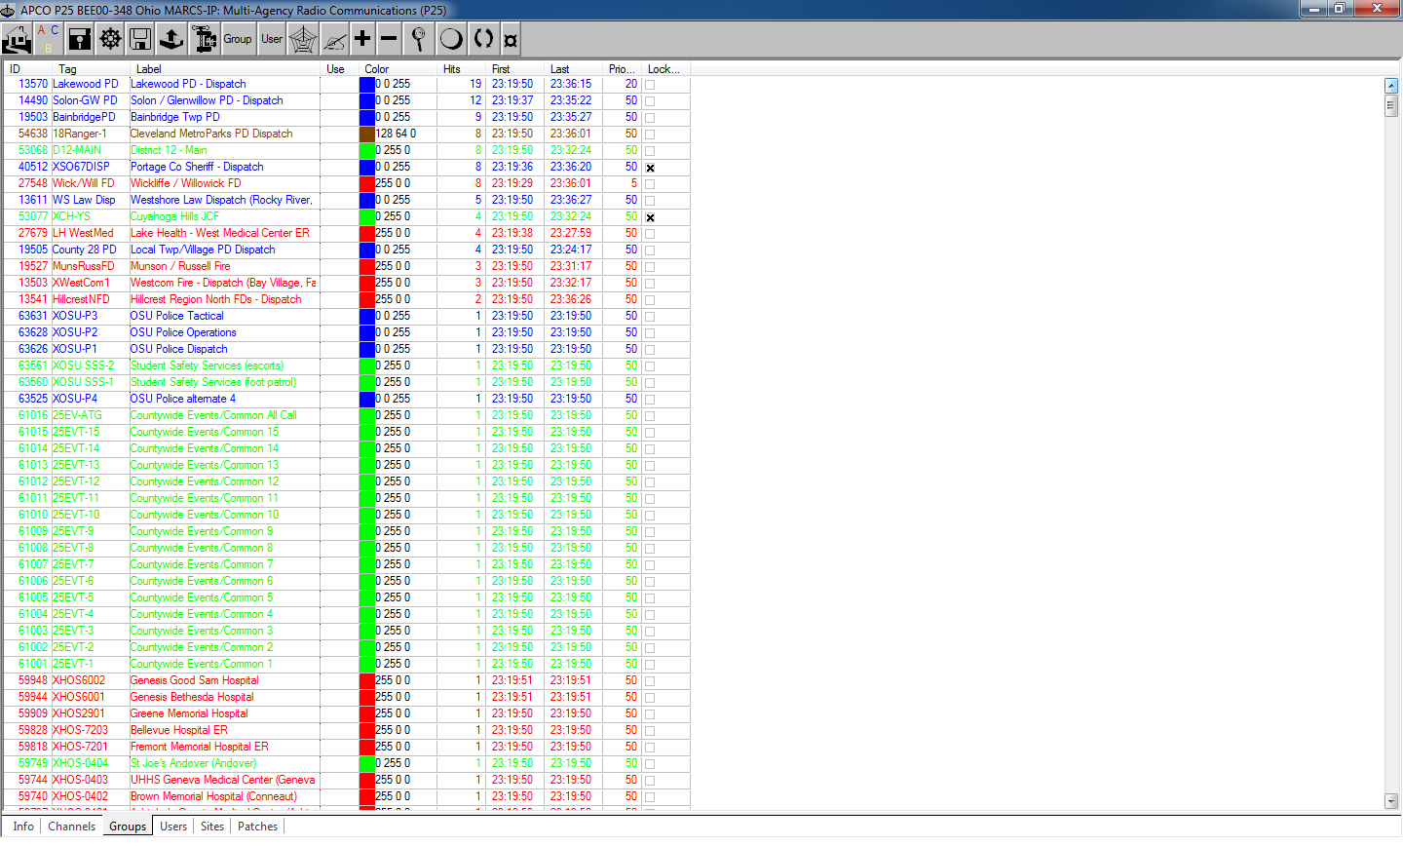Image resolution: width=1403 pixels, height=846 pixels.
Task: Click the User toolbar button
Action: (x=272, y=39)
